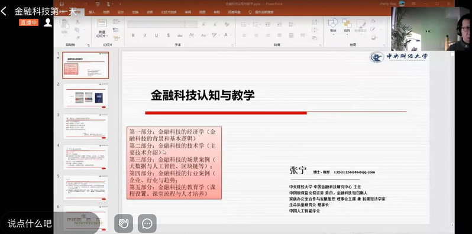Screen dimensions: 472x234
Task: Open the font name combo box
Action: click(156, 24)
